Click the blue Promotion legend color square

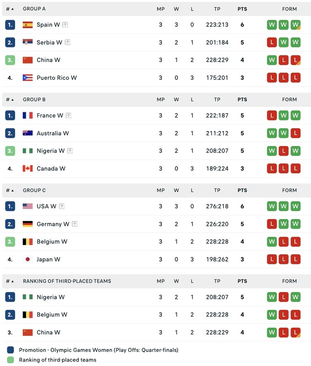click(x=11, y=350)
